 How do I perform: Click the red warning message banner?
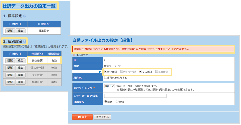153,49
